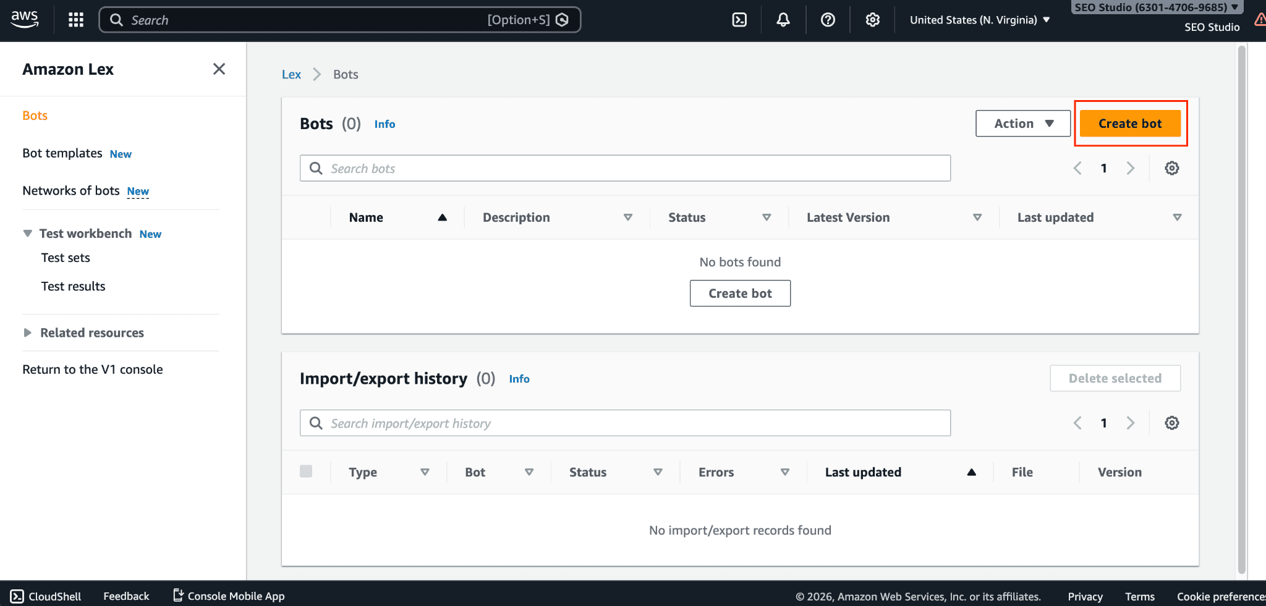Sort bots by Status column
1266x606 pixels.
pyautogui.click(x=767, y=217)
